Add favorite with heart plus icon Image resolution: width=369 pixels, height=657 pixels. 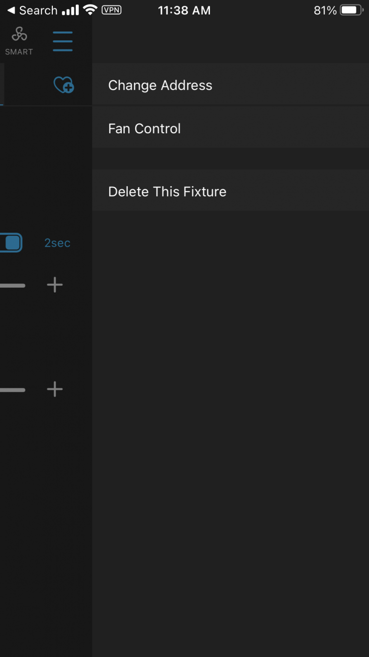tap(64, 85)
